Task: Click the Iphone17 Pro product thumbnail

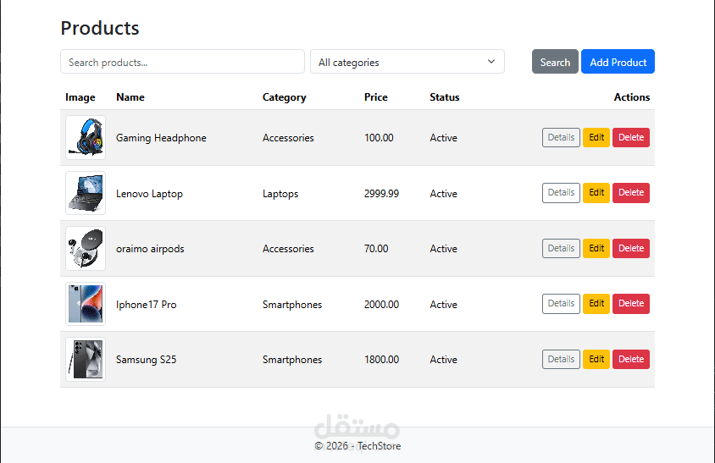Action: click(86, 304)
